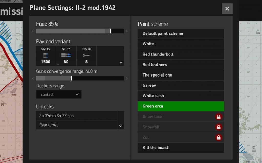
Task: Select the Default paint scheme option
Action: [181, 33]
